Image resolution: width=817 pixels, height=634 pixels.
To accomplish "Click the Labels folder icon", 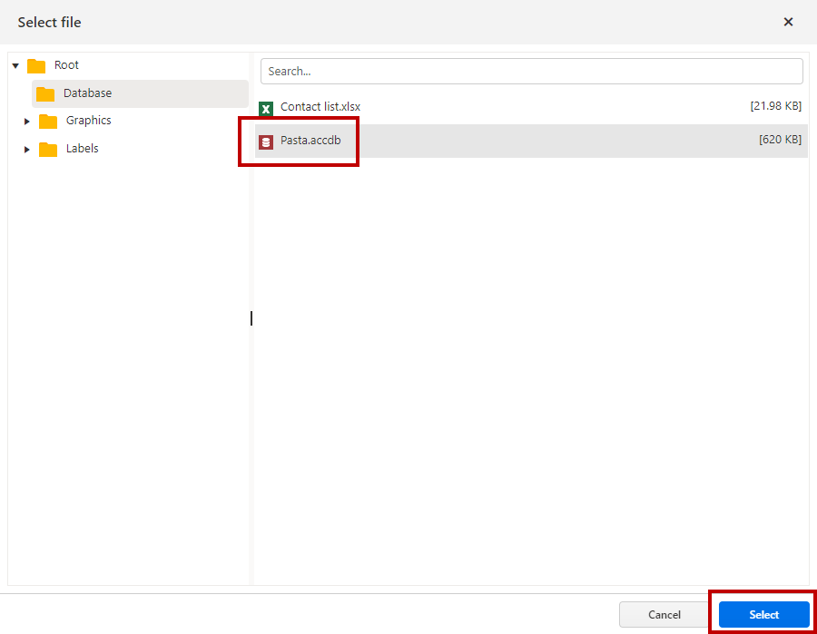I will [x=48, y=149].
